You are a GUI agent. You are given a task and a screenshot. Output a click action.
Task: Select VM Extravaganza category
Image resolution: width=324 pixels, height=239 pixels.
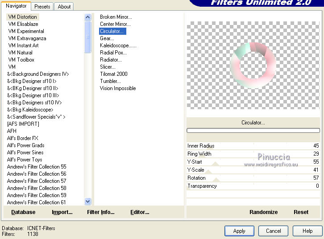coord(27,38)
